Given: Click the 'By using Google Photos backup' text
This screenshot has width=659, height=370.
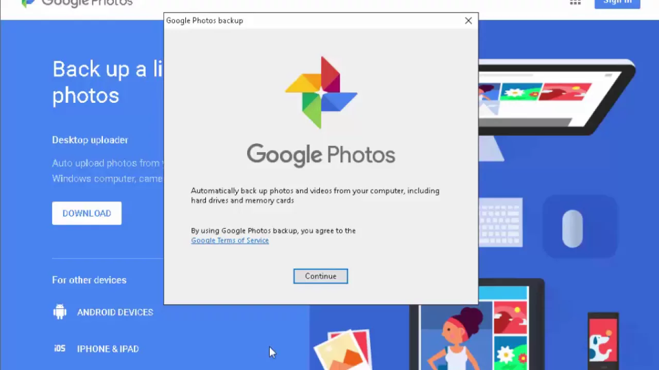Looking at the screenshot, I should tap(273, 231).
